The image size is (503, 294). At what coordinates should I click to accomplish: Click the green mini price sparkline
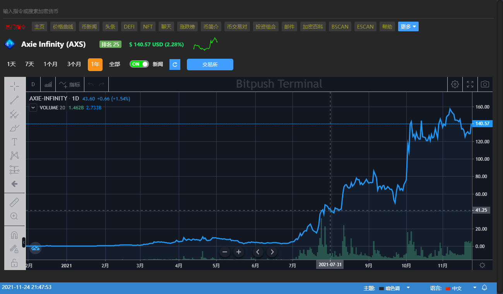(205, 44)
